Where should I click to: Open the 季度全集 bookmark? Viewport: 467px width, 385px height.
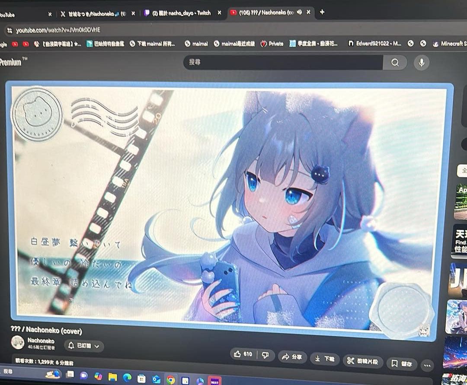[x=313, y=44]
